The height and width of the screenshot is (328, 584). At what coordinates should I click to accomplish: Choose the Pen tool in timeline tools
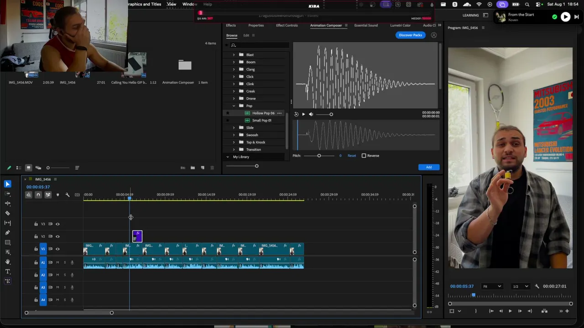[x=8, y=232]
